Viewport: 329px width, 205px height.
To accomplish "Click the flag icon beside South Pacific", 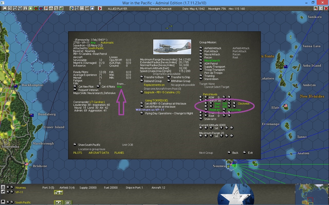I will click(x=3, y=202).
